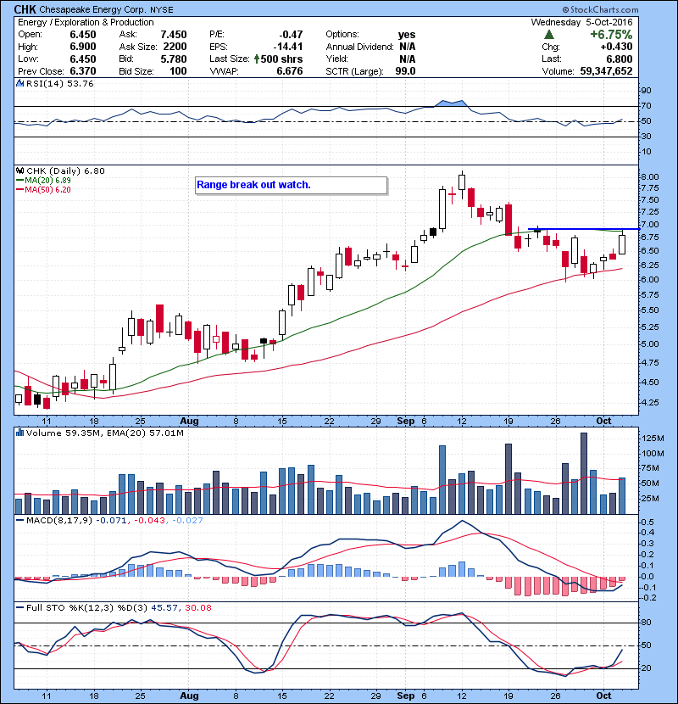Image resolution: width=678 pixels, height=704 pixels.
Task: Click the tallest volume bar above 125M
Action: coord(583,473)
